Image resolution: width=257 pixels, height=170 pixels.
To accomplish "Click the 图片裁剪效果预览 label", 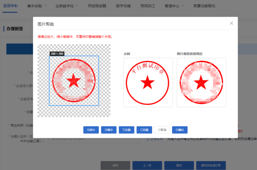I will coord(190,54).
